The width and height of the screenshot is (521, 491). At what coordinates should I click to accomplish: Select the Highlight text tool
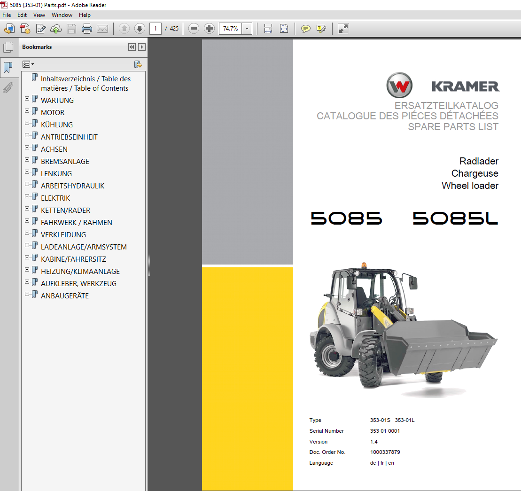pyautogui.click(x=321, y=29)
